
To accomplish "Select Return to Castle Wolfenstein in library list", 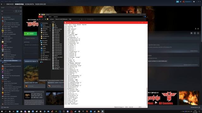I will click(x=11, y=61).
